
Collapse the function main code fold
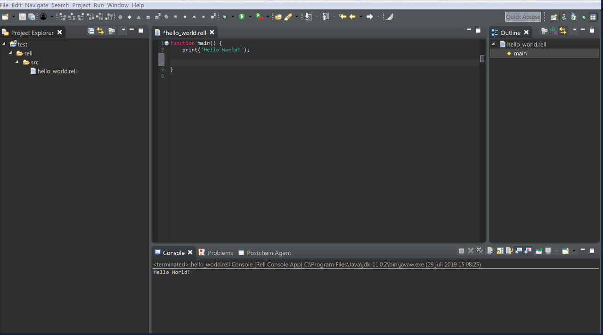click(166, 43)
